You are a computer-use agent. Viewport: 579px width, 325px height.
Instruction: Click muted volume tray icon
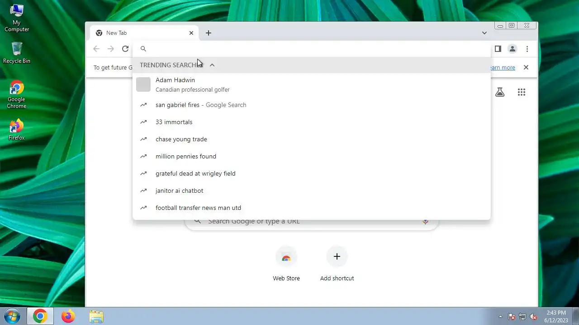point(533,316)
